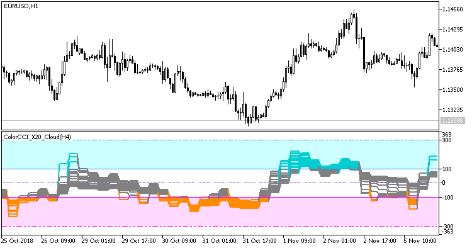Click price scale value 1.13500

(x=452, y=89)
